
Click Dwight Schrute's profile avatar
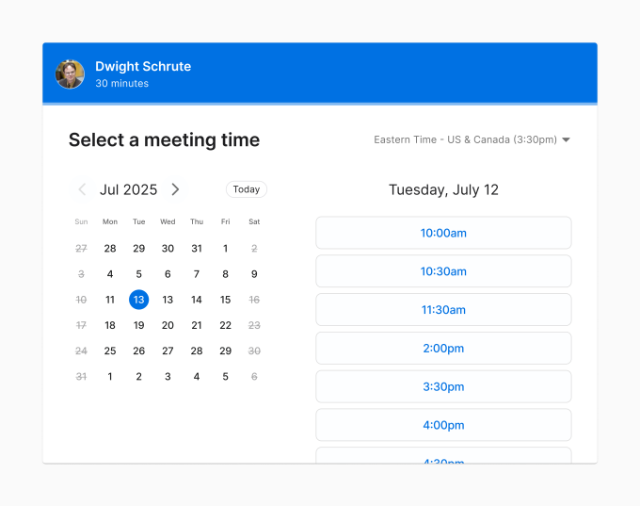coord(70,73)
